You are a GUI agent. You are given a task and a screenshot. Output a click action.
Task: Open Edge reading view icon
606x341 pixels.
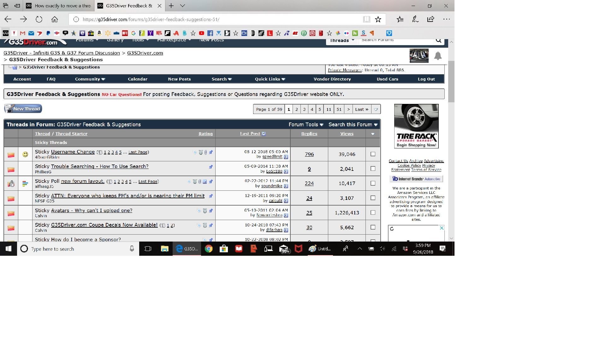(x=366, y=20)
